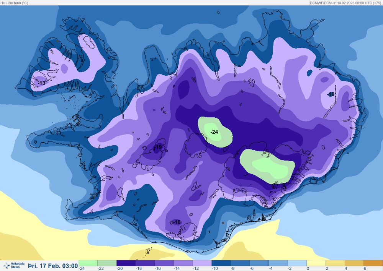Click the -24 number on the legend scale
Viewport: 383px width, 271px height.
82,269
